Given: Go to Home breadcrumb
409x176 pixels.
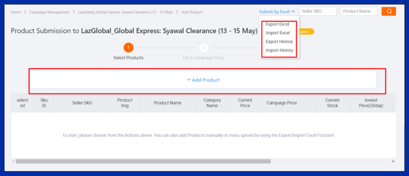Looking at the screenshot, I should coord(16,12).
